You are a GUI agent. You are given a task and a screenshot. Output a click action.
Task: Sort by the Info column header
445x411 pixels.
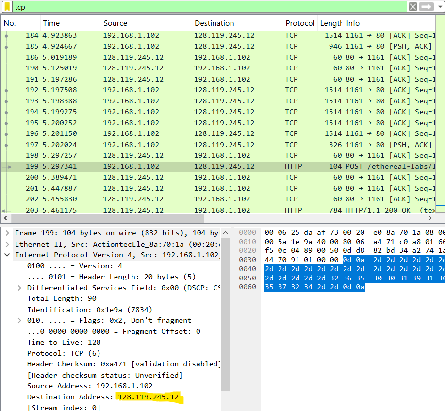389,23
